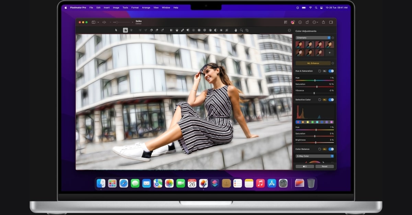Open the 3-Way Color dropdown
The height and width of the screenshot is (215, 412).
pyautogui.click(x=314, y=156)
